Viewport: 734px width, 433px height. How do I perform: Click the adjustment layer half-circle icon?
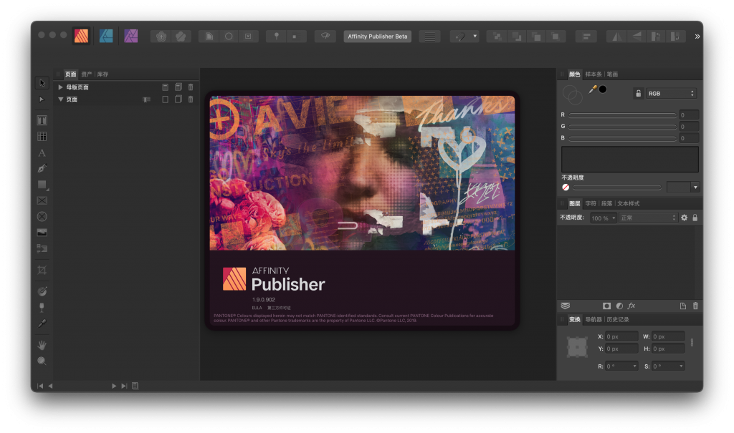(x=619, y=306)
